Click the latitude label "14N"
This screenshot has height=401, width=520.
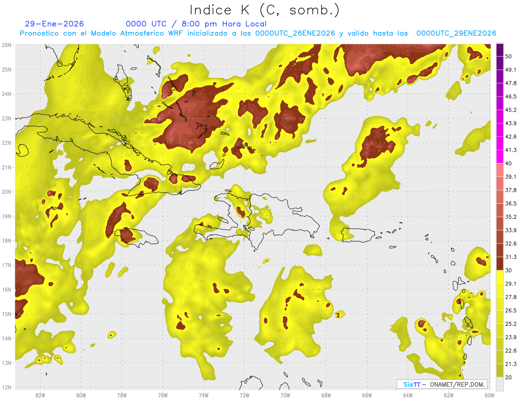coord(6,338)
